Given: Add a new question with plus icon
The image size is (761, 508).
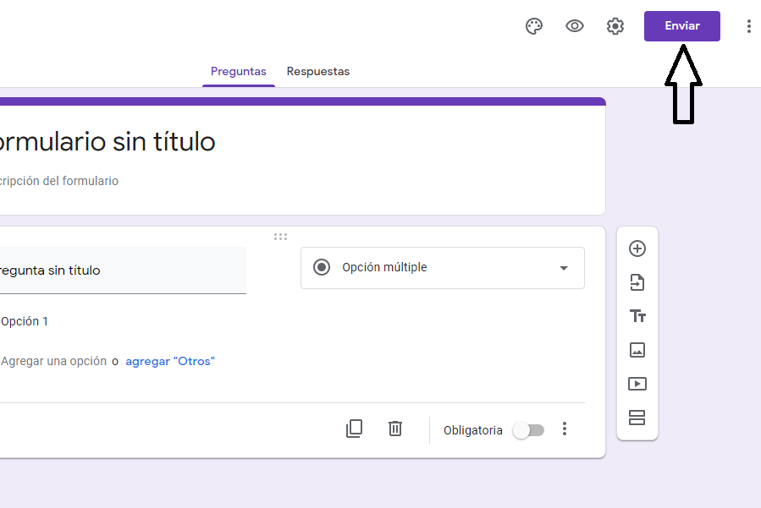Looking at the screenshot, I should pyautogui.click(x=637, y=249).
